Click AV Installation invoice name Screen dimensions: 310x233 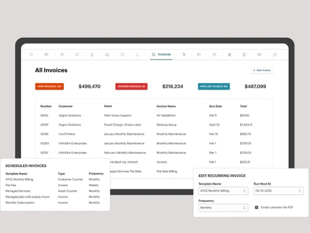[x=166, y=116]
